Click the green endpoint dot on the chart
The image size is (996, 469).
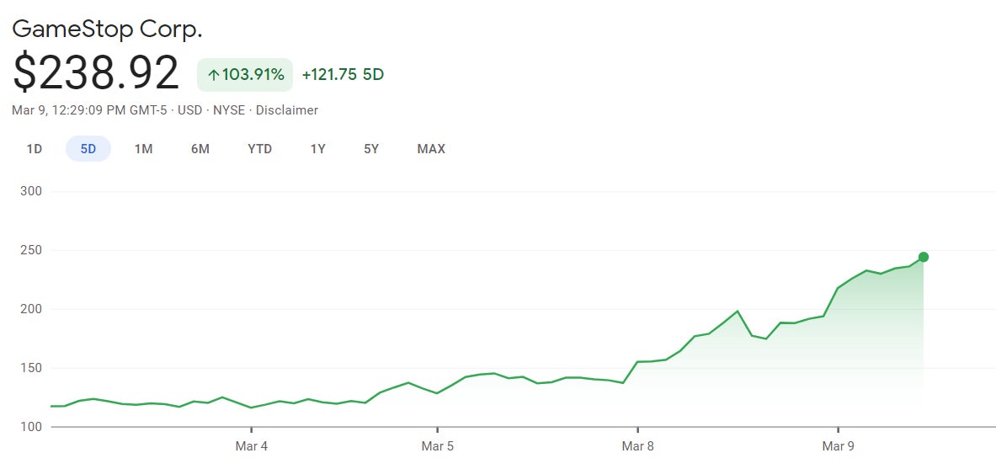924,257
